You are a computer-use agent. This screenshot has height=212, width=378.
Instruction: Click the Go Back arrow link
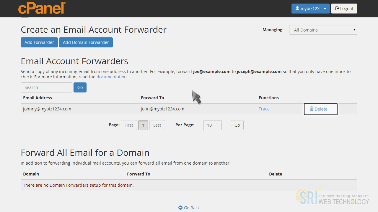pos(189,208)
